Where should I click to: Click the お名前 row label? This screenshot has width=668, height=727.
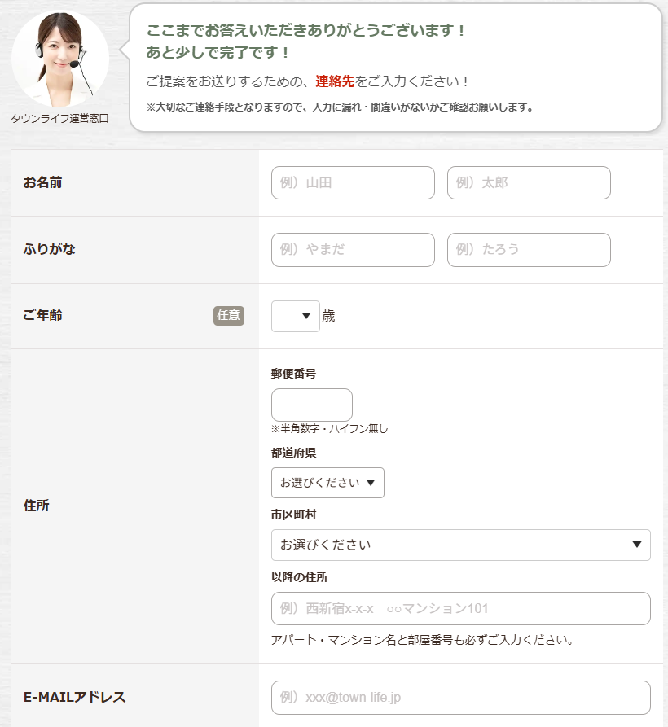(43, 182)
